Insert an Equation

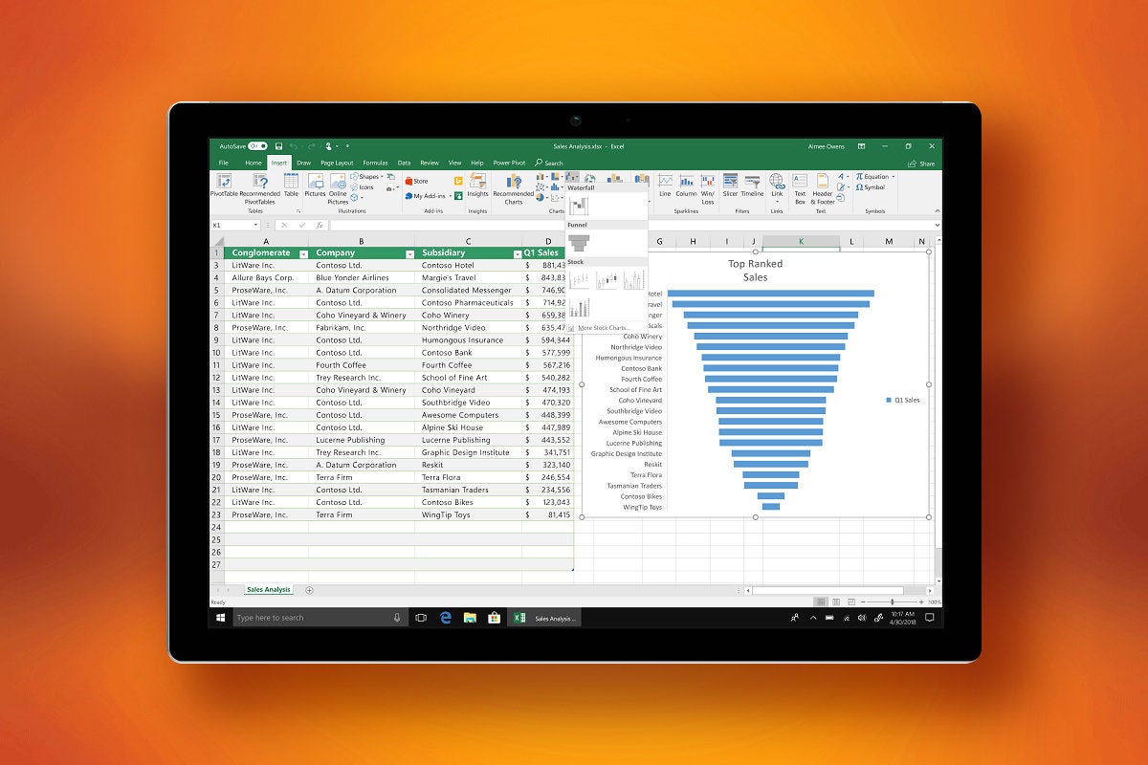[874, 176]
